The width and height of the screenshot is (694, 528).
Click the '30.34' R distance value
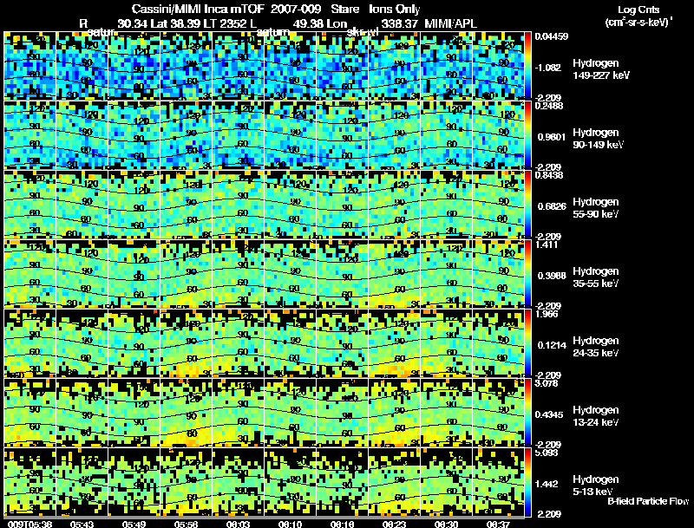pyautogui.click(x=133, y=23)
